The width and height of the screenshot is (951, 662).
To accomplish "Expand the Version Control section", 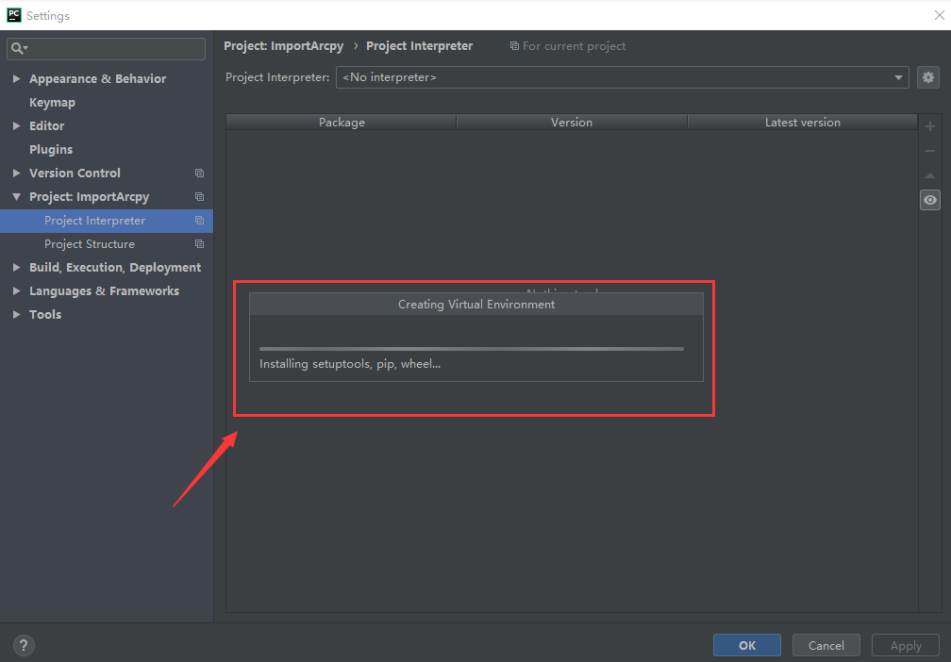I will coord(16,173).
